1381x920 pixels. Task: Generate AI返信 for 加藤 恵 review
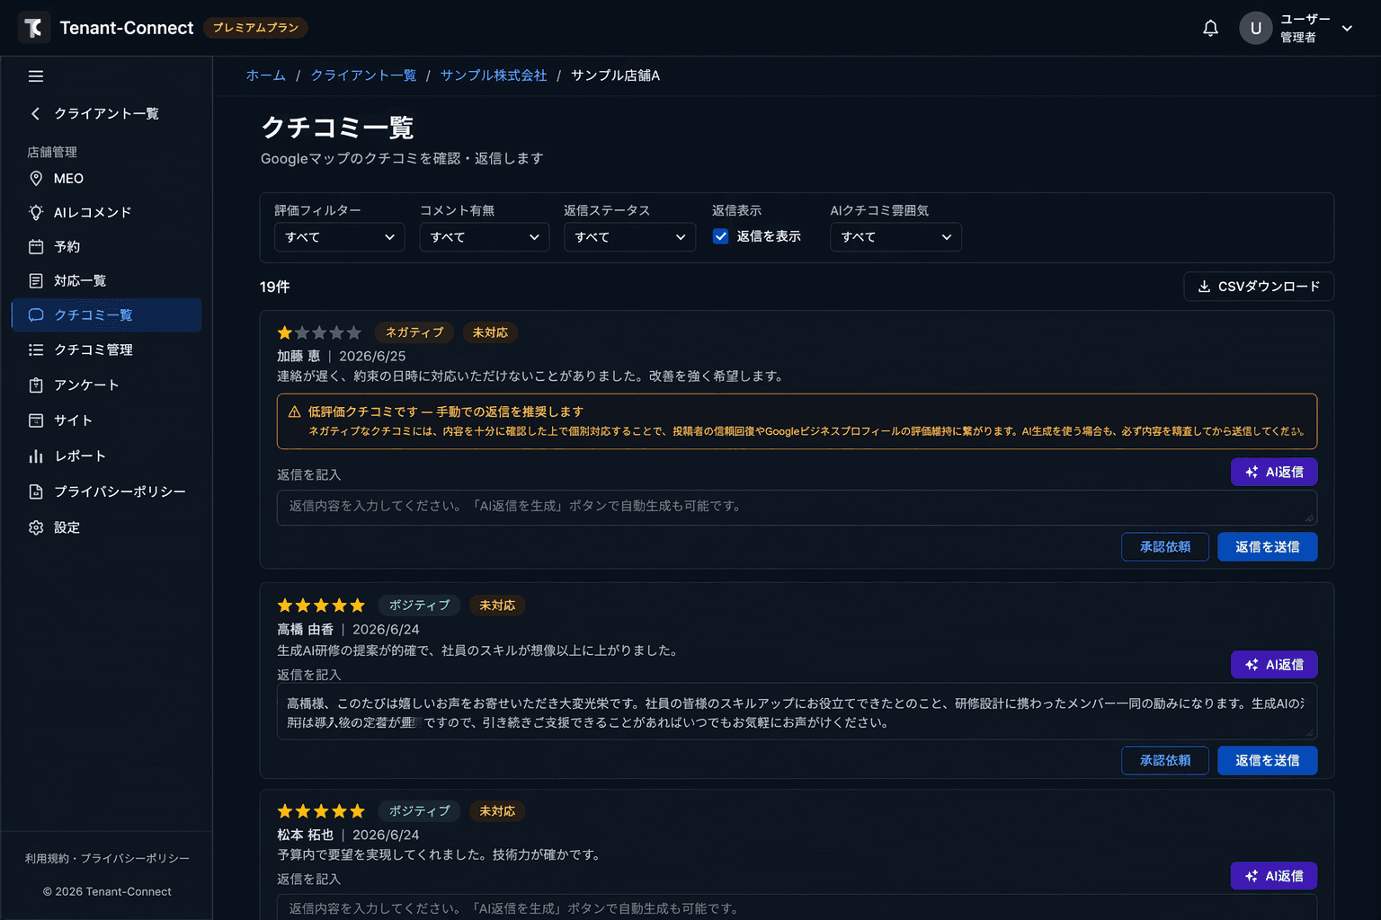[x=1274, y=472]
